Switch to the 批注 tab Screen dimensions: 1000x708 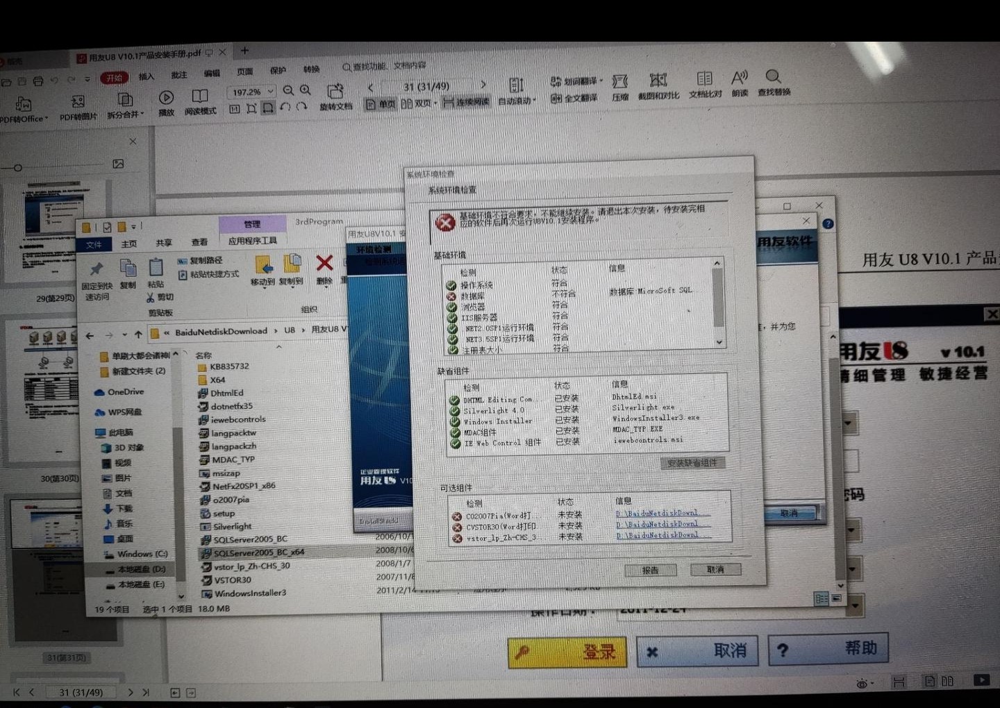[x=179, y=75]
